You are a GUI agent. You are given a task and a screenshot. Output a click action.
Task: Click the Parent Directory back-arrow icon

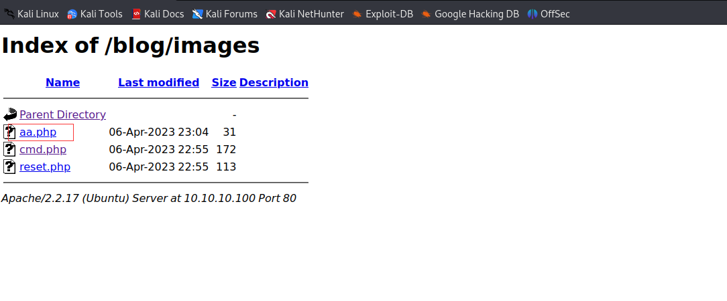(x=10, y=114)
